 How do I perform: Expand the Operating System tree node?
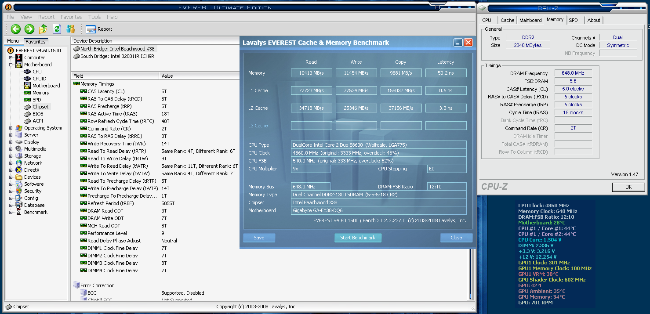point(11,128)
